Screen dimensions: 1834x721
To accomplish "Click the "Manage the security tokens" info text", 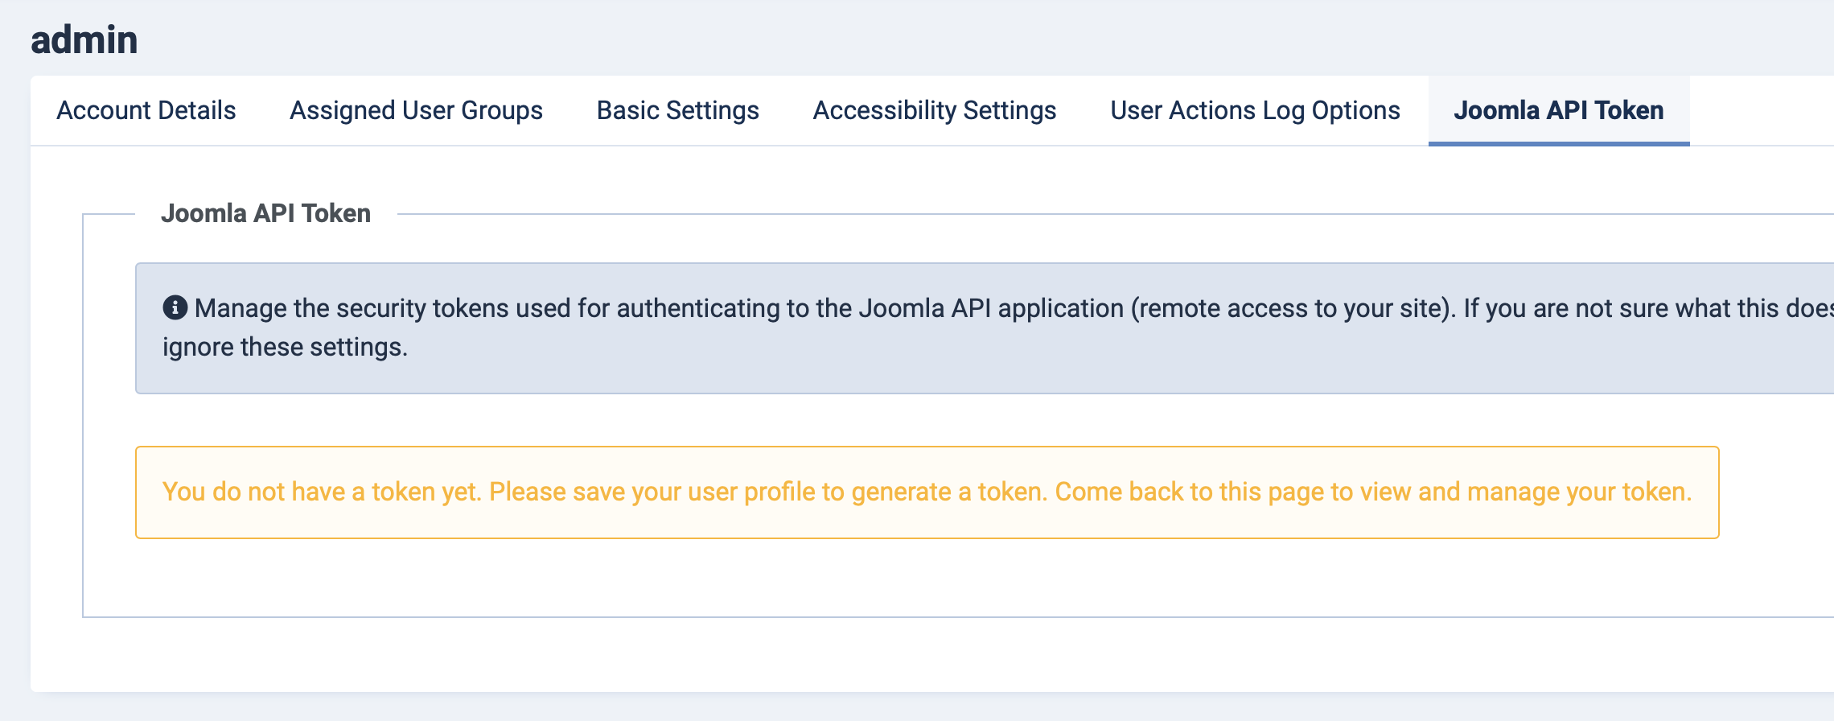I will click(x=997, y=328).
